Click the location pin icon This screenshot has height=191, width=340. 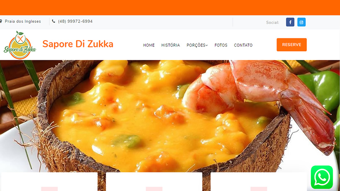coord(1,21)
